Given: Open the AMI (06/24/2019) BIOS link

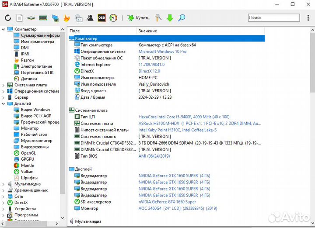Looking at the screenshot, I should coord(154,156).
